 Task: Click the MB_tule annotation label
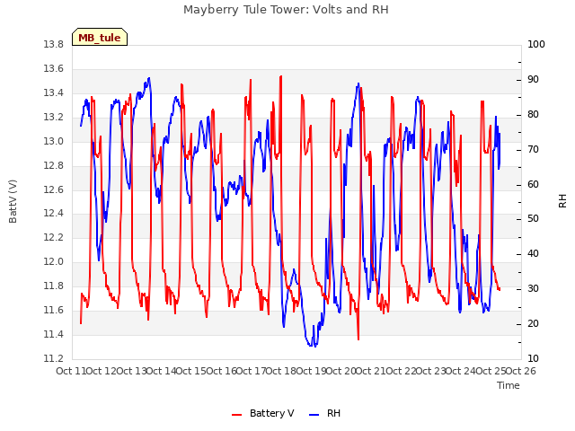[x=100, y=38]
